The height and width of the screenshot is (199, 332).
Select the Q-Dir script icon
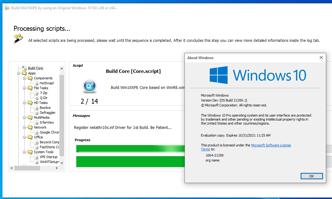point(36,98)
